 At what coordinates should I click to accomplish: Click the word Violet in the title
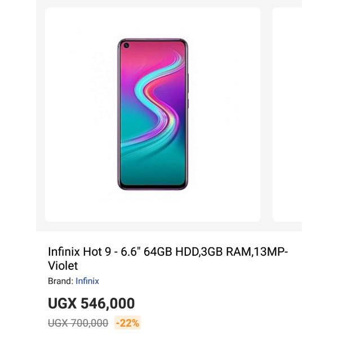(x=63, y=265)
